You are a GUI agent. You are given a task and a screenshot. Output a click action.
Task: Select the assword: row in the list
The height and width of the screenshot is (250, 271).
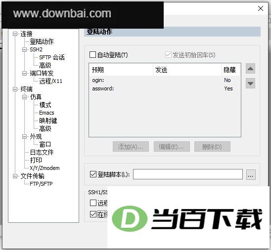pyautogui.click(x=165, y=88)
